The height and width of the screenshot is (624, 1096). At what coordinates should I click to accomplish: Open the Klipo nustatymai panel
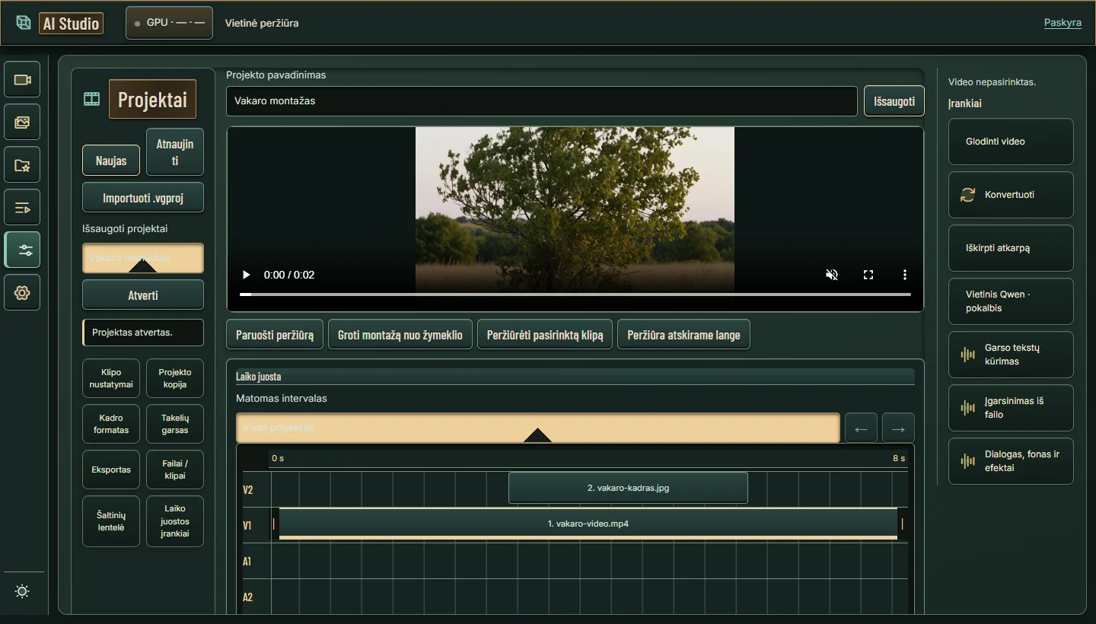coord(111,378)
